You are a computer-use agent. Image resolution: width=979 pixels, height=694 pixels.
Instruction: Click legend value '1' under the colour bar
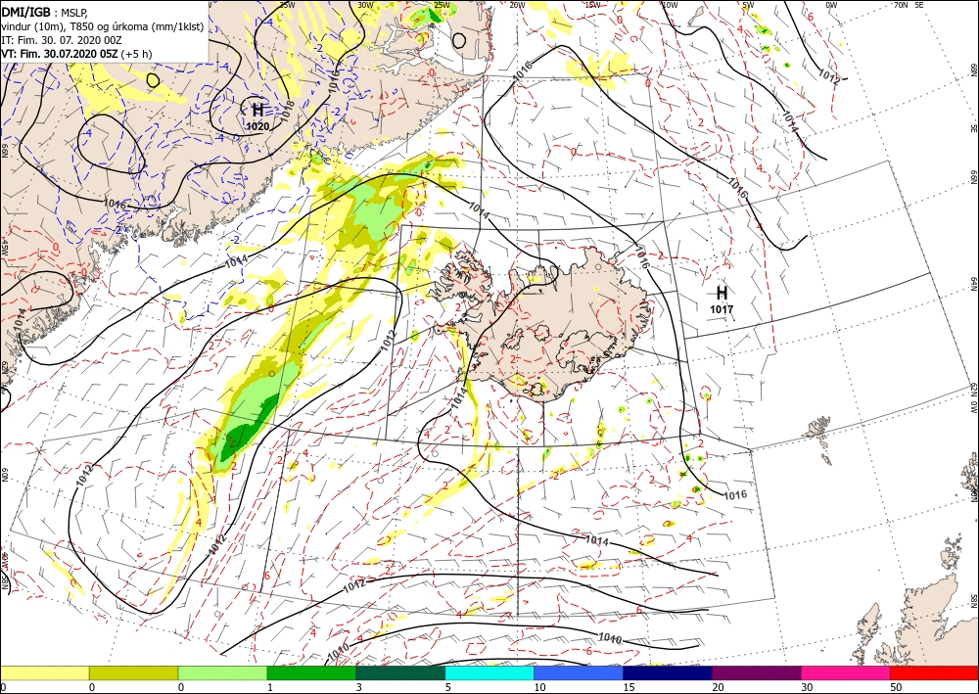click(270, 687)
